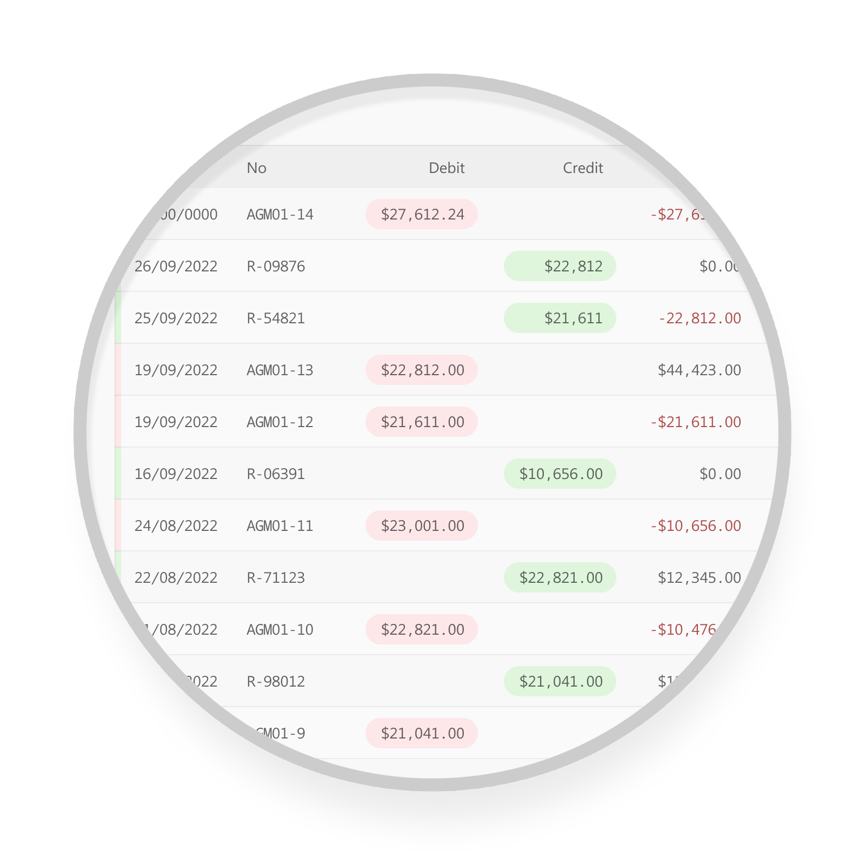Open receipt R-98012
Viewport: 865px width, 865px height.
(x=276, y=682)
